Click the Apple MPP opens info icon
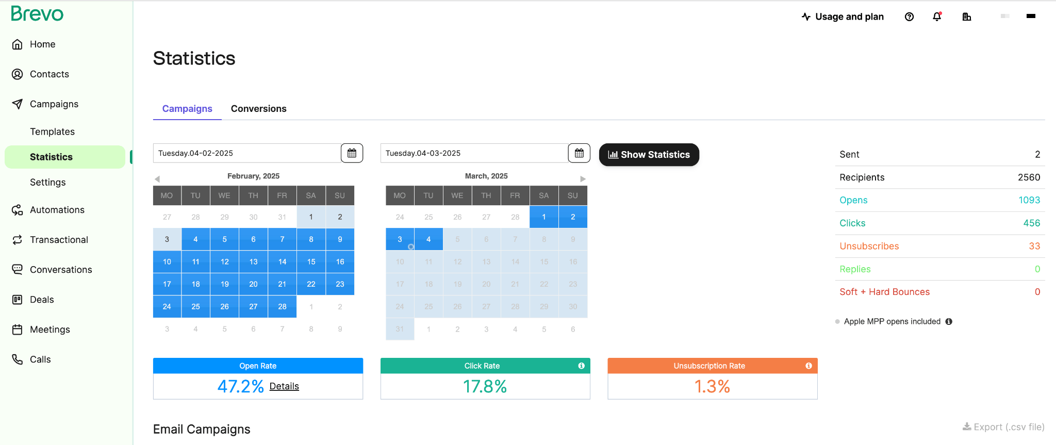 (x=949, y=321)
